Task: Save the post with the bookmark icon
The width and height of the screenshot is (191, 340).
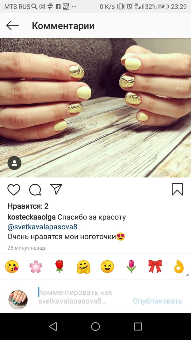Action: click(x=177, y=189)
